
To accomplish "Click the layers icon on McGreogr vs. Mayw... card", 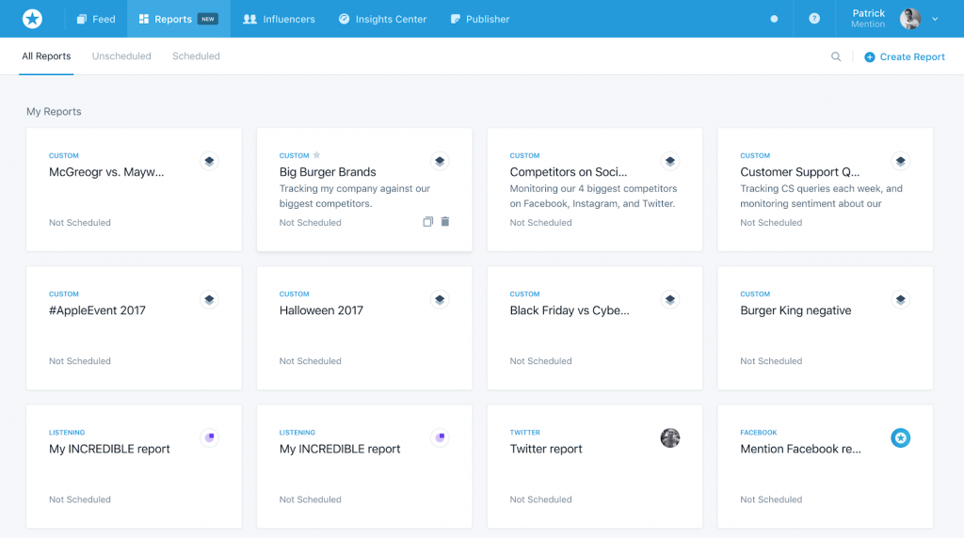I will (x=209, y=161).
